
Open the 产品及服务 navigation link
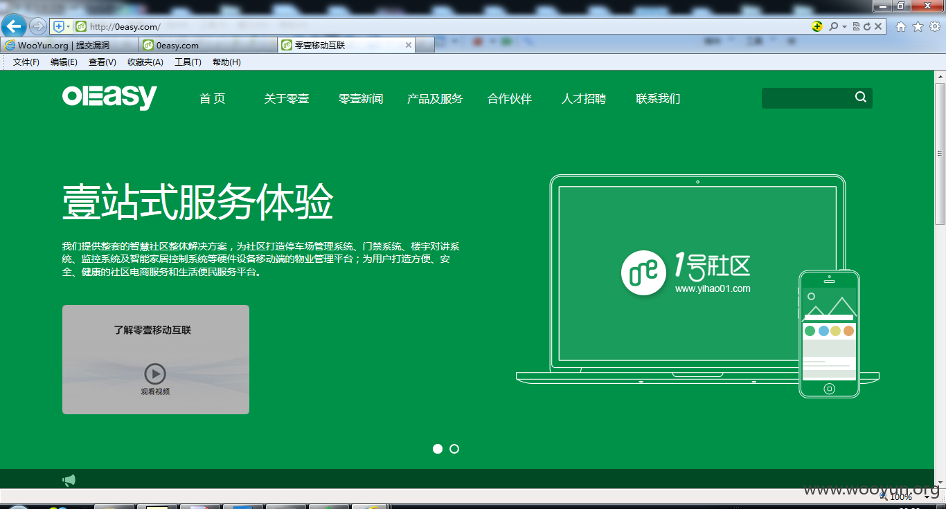(x=435, y=99)
